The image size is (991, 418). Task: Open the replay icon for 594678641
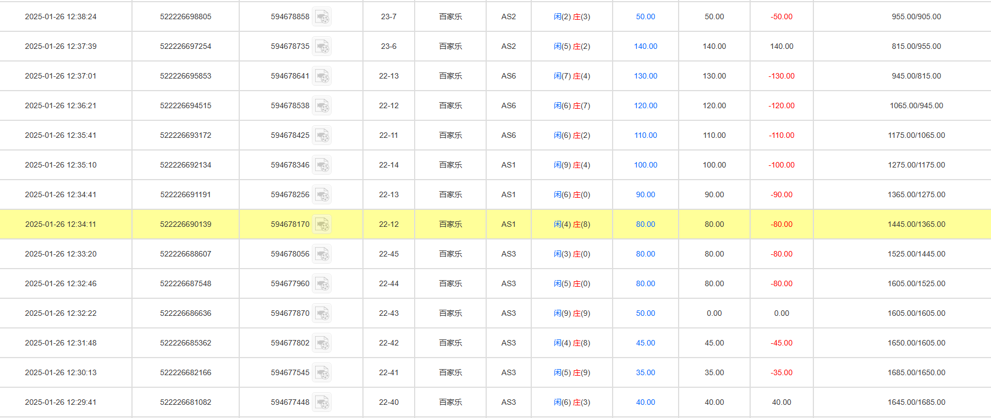(x=322, y=76)
